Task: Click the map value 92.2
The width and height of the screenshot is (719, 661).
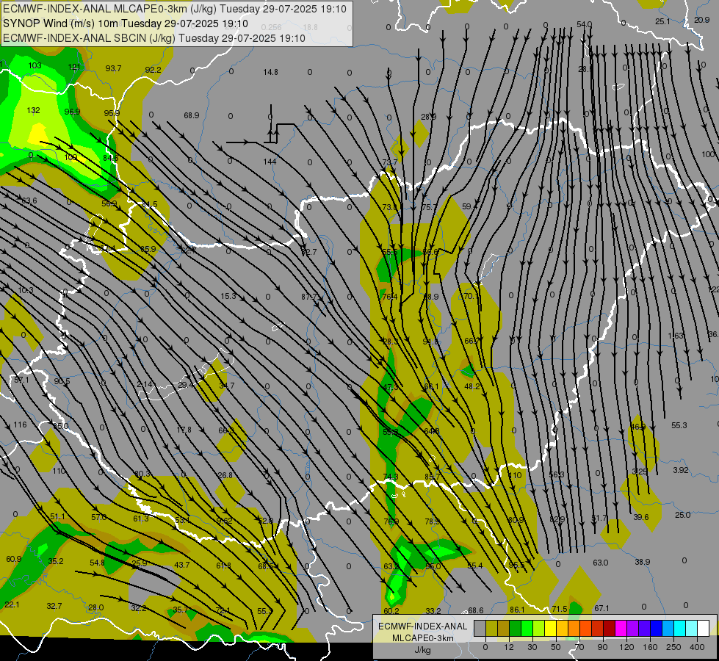Action: 153,70
